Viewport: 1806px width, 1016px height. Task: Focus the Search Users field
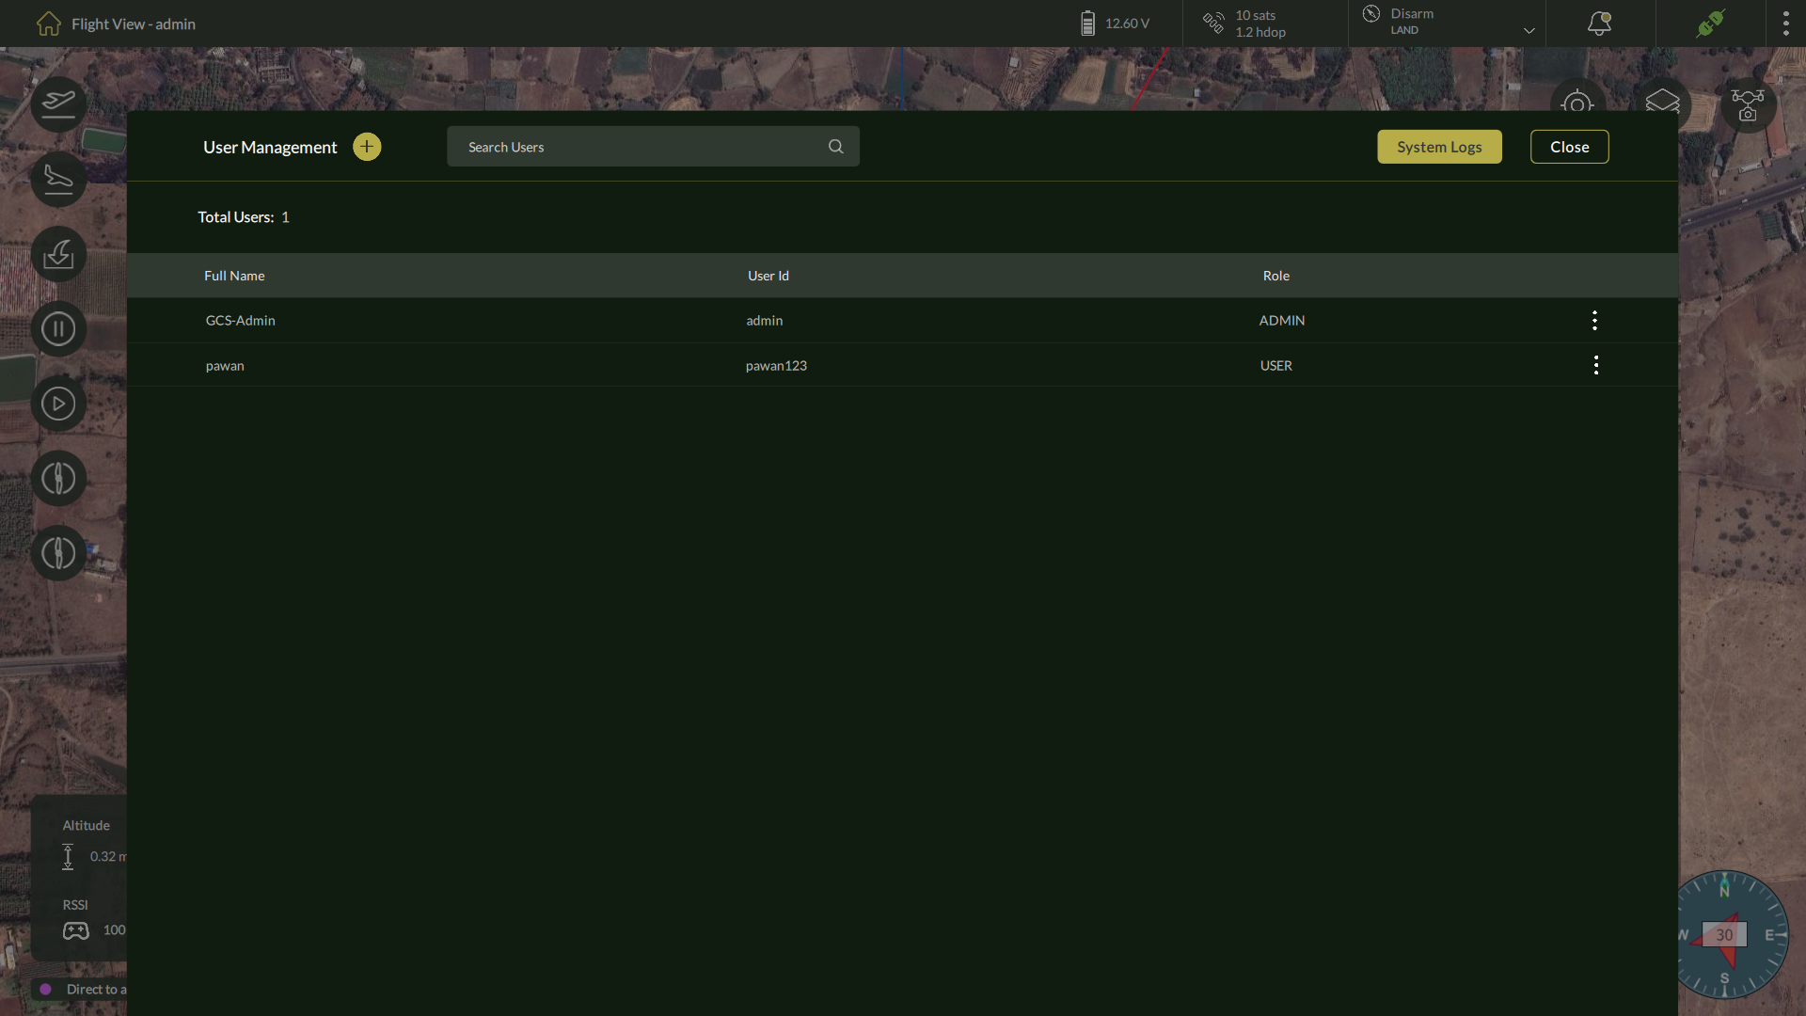click(x=653, y=147)
